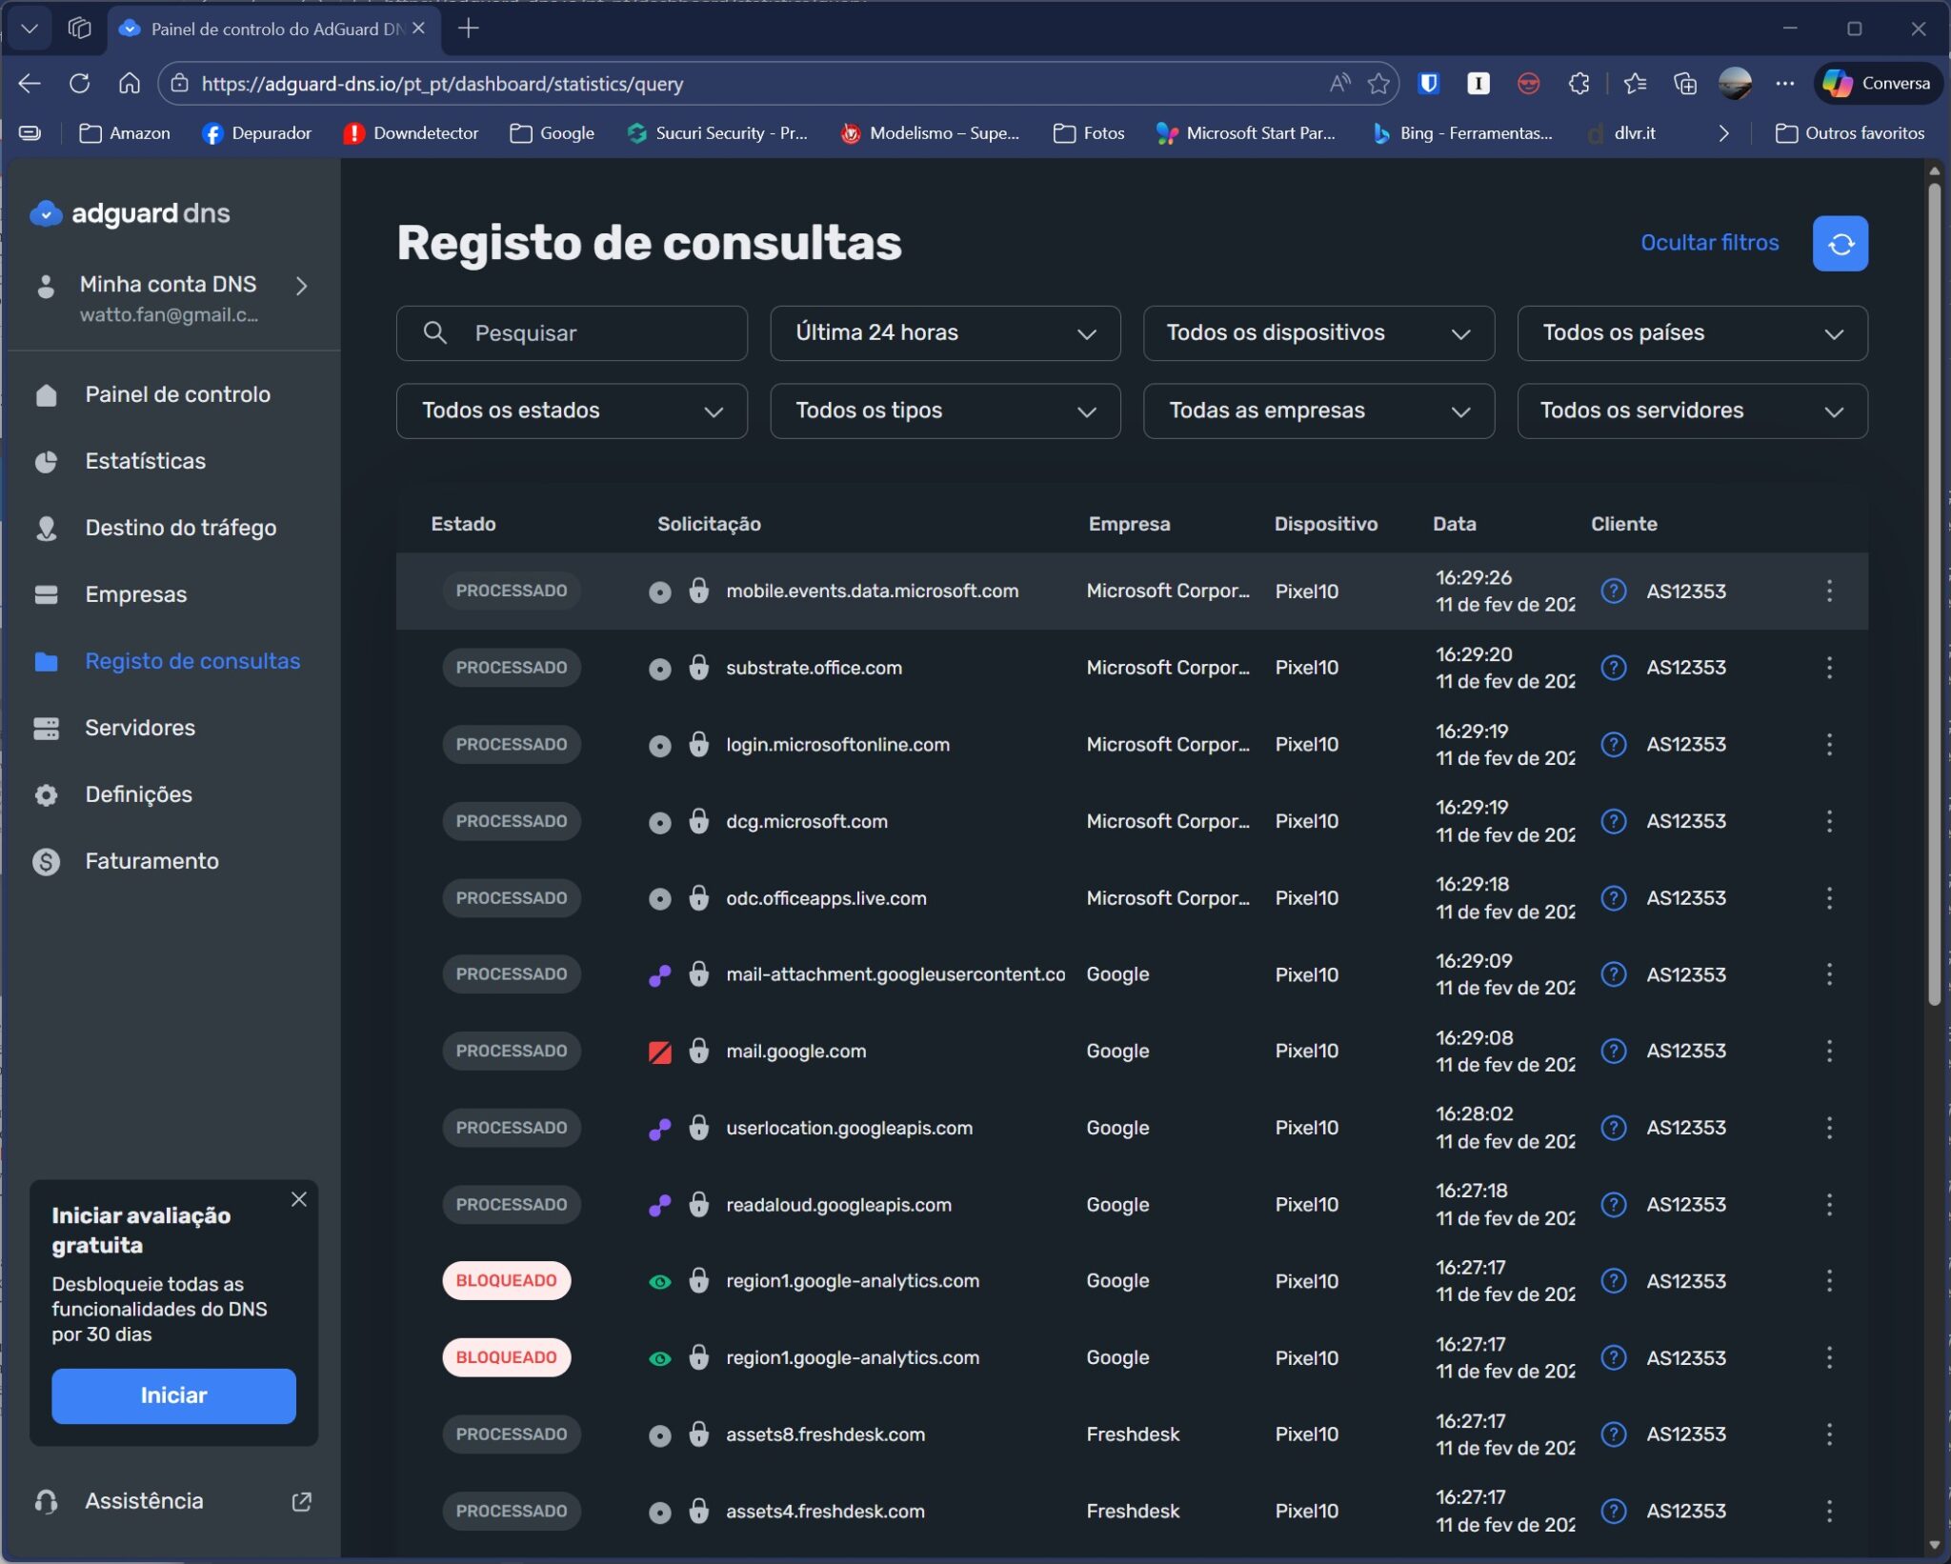The image size is (1951, 1564).
Task: Click the Bitwarden shield extension icon
Action: click(x=1428, y=84)
